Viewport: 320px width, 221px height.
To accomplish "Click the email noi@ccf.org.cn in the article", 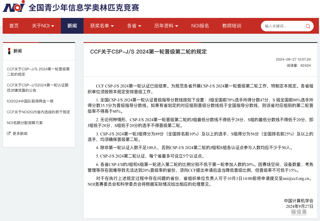I will tap(296, 179).
